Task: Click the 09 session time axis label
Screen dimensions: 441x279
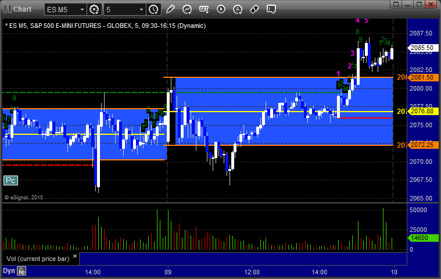Action: coord(168,272)
